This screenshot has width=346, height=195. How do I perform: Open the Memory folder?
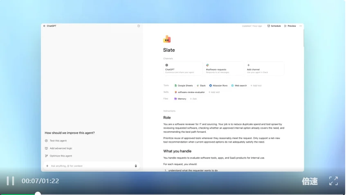pyautogui.click(x=180, y=99)
